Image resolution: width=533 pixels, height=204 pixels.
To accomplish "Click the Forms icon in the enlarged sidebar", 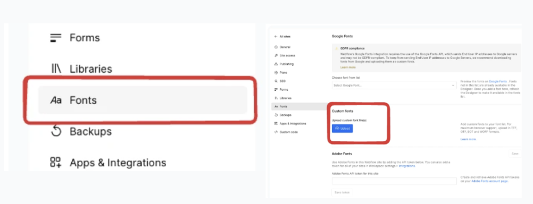I will 56,38.
